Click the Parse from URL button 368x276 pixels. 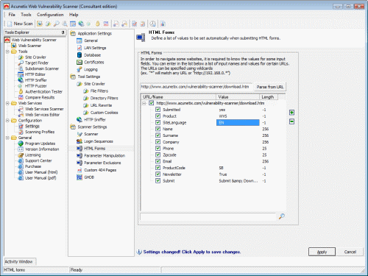[270, 87]
